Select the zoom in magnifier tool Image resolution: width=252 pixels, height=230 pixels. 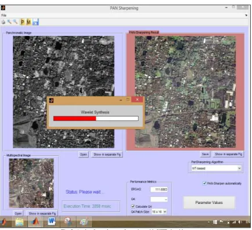(x=9, y=22)
